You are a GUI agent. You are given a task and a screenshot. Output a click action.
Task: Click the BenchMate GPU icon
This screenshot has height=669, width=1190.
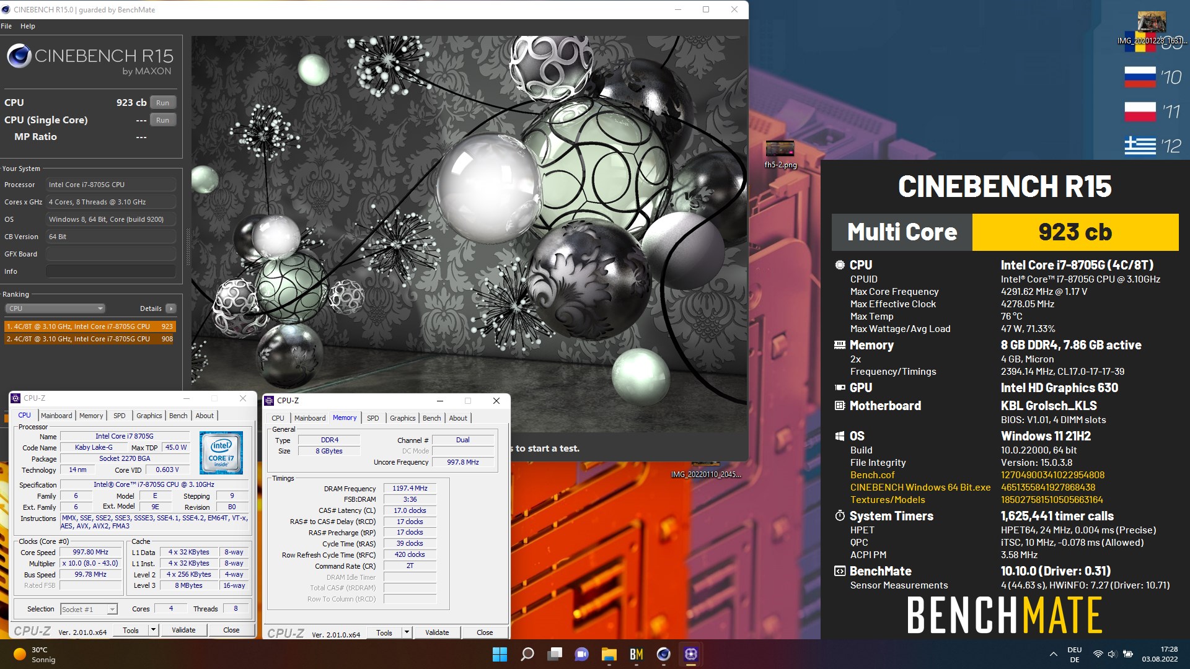pyautogui.click(x=840, y=388)
